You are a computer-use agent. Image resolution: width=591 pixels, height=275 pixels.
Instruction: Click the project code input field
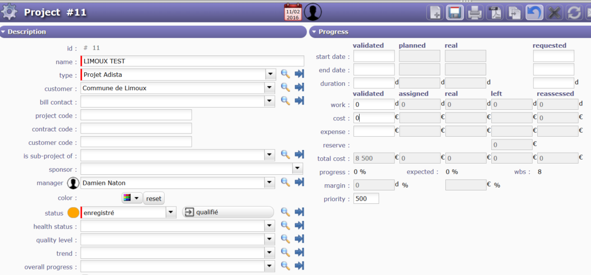tap(136, 115)
